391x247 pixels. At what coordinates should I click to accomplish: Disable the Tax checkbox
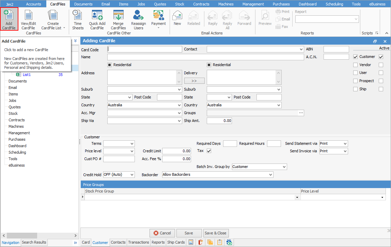point(208,150)
